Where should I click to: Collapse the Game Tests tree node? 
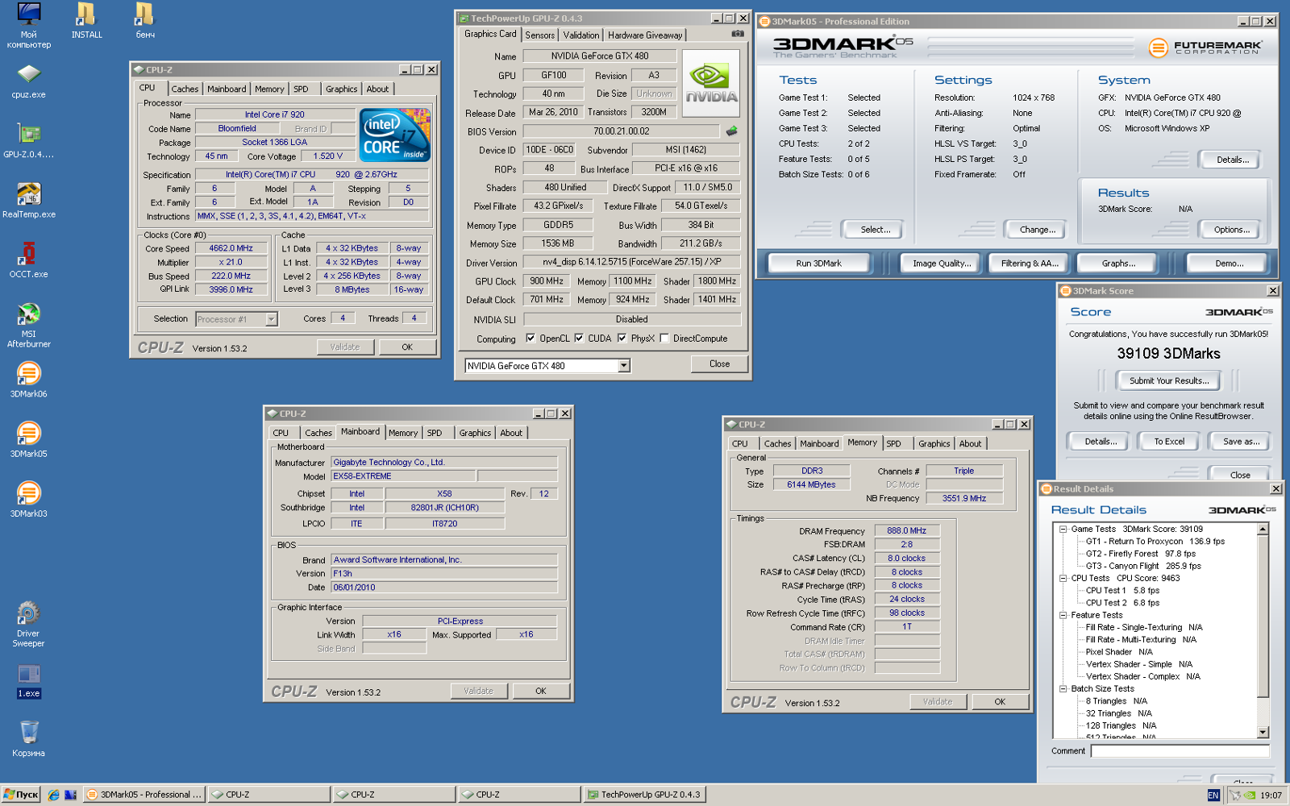1063,530
